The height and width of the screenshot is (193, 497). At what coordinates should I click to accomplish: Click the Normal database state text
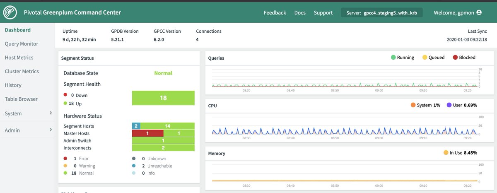(163, 73)
